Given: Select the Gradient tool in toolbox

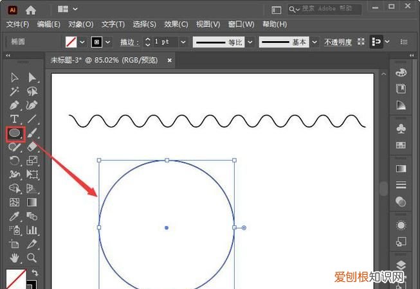Looking at the screenshot, I should point(32,202).
